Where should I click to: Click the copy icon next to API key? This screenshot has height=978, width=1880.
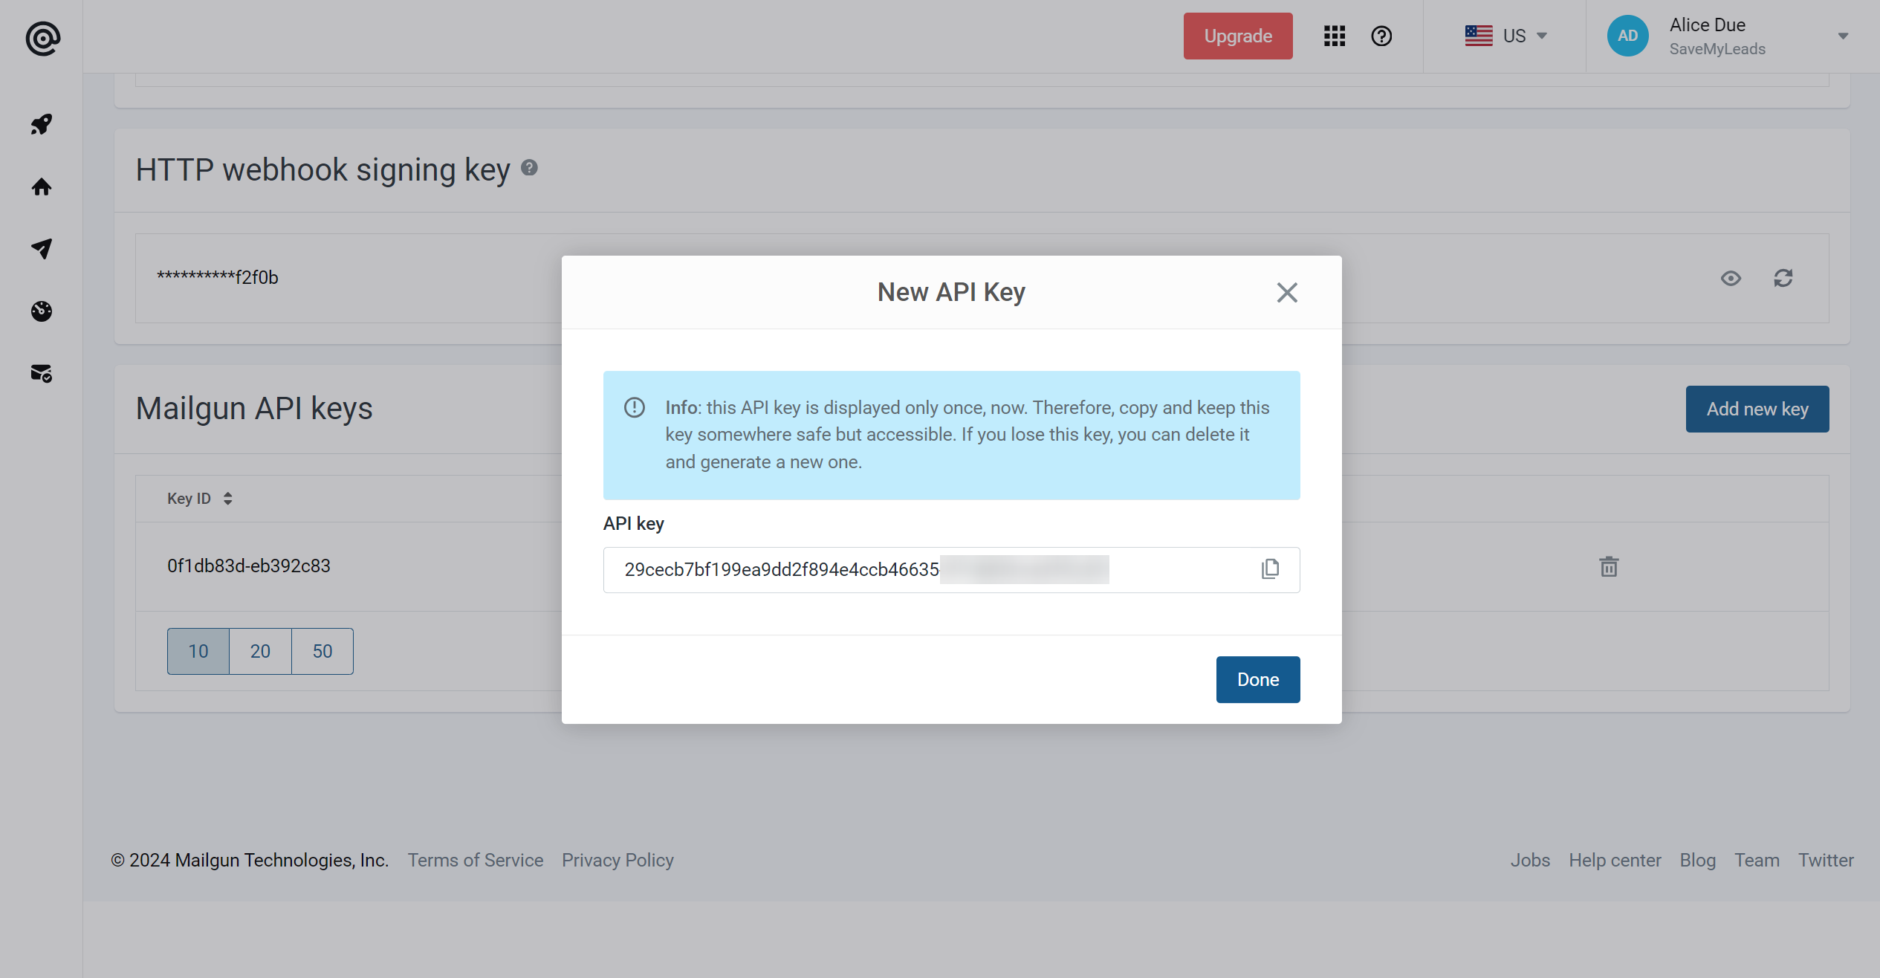1271,570
